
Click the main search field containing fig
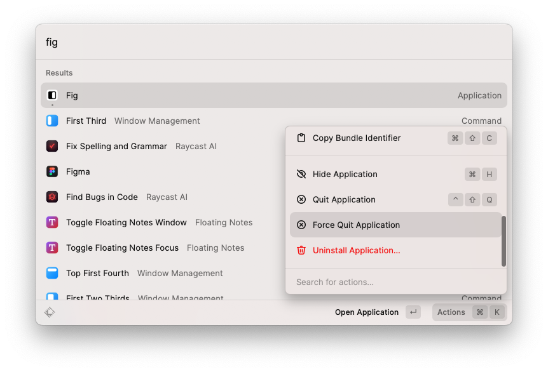pyautogui.click(x=274, y=43)
